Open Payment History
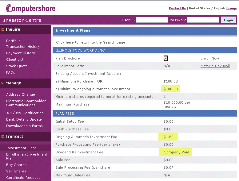This screenshot has width=239, height=181. point(20,53)
